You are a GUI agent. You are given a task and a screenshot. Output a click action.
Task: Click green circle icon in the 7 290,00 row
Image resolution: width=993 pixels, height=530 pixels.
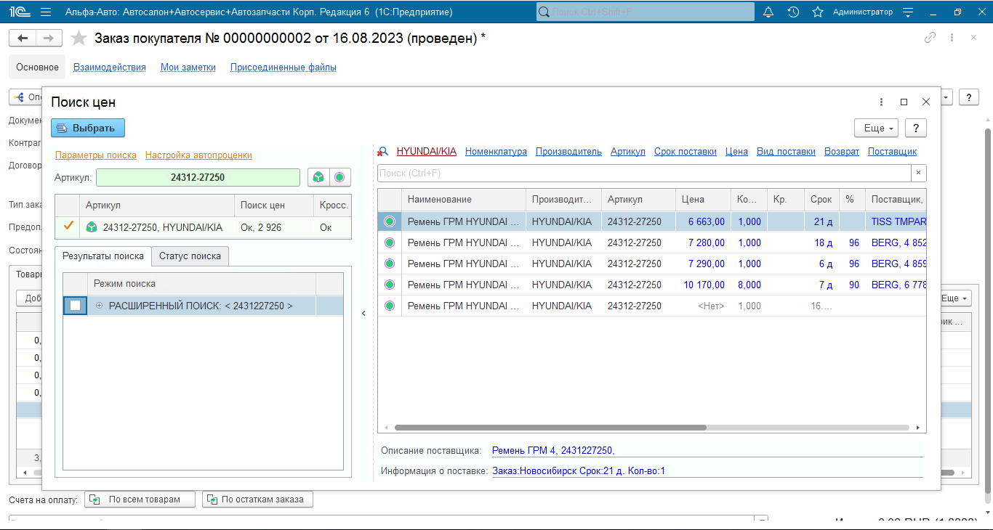[x=390, y=264]
